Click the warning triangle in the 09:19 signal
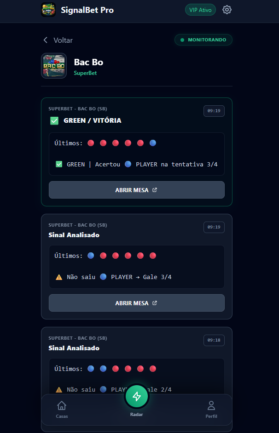The image size is (279, 433). 58,277
